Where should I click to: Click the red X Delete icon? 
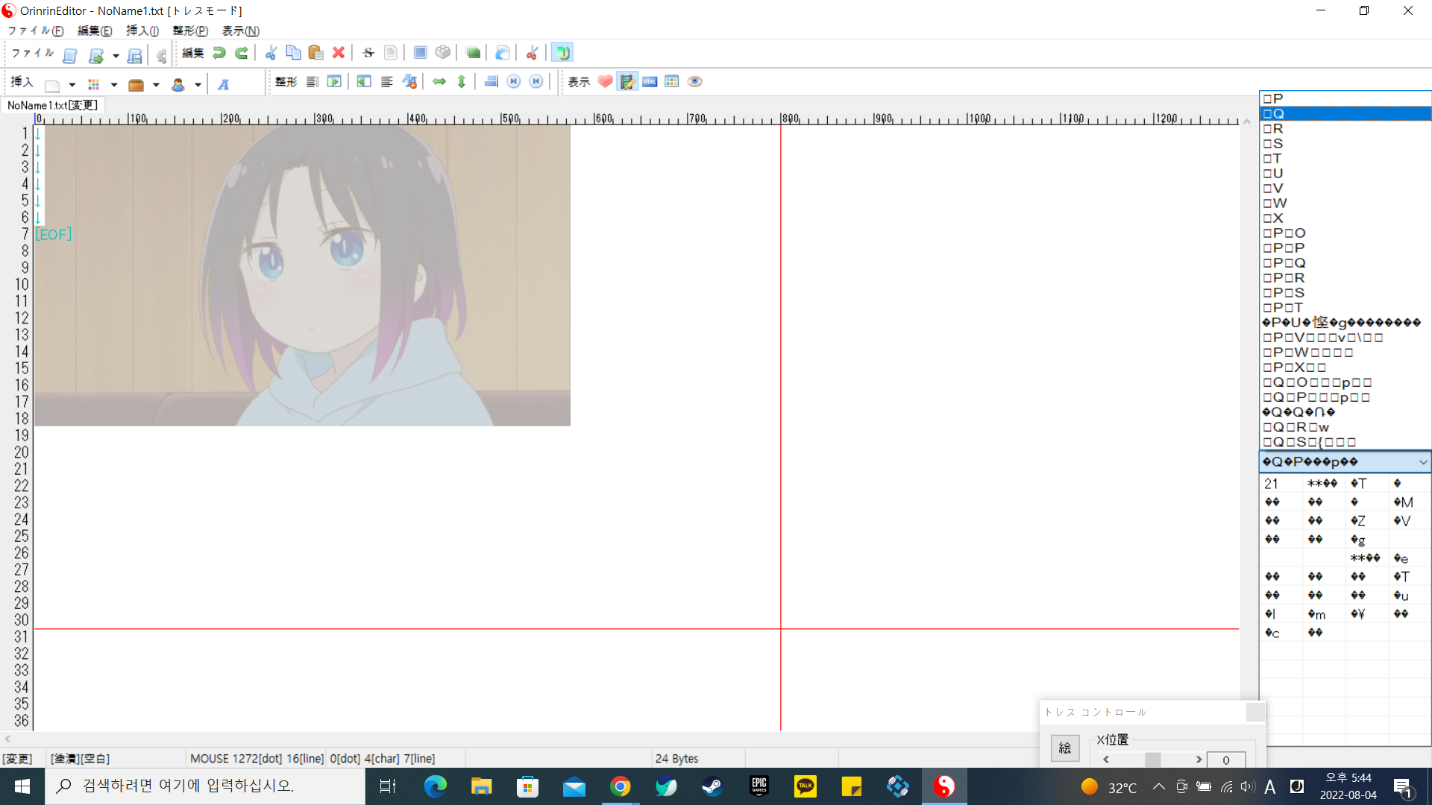click(339, 53)
